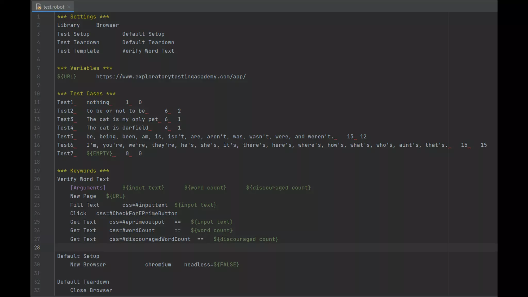
Task: Click gutter line number 10
Action: tap(37, 94)
